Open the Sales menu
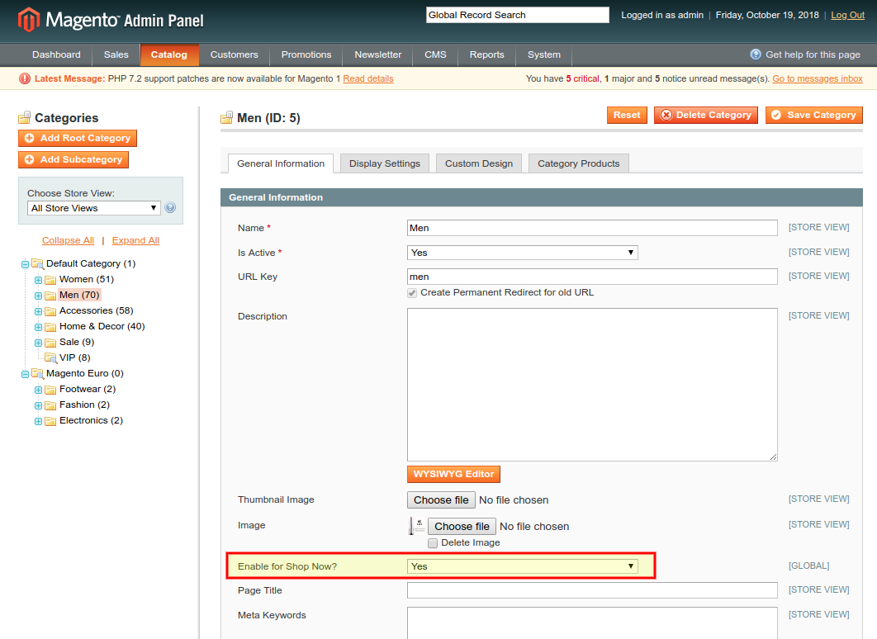 click(116, 54)
